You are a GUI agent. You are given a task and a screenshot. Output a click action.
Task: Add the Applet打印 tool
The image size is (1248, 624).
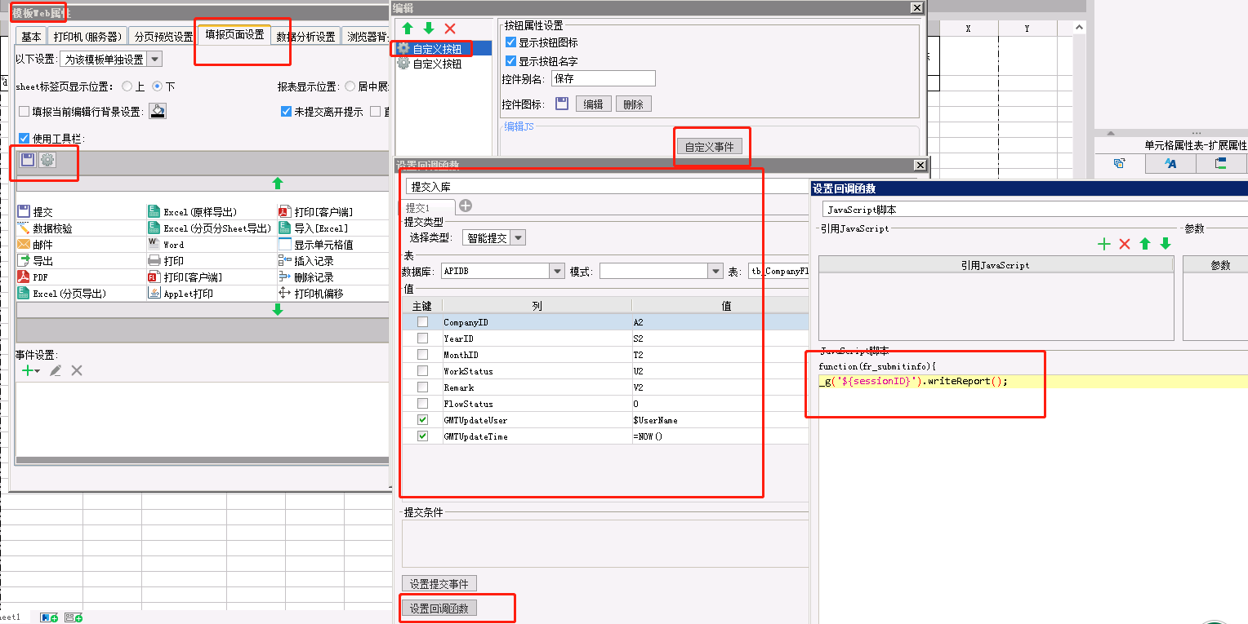181,294
